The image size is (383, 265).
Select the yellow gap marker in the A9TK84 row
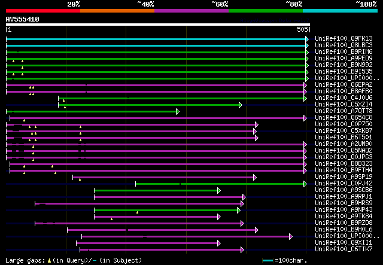point(112,219)
